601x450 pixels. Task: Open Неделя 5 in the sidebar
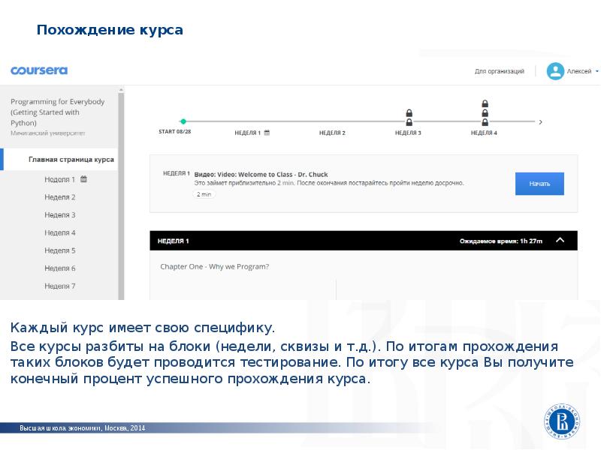point(60,250)
